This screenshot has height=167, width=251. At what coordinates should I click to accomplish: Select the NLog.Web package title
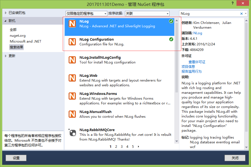88,76
